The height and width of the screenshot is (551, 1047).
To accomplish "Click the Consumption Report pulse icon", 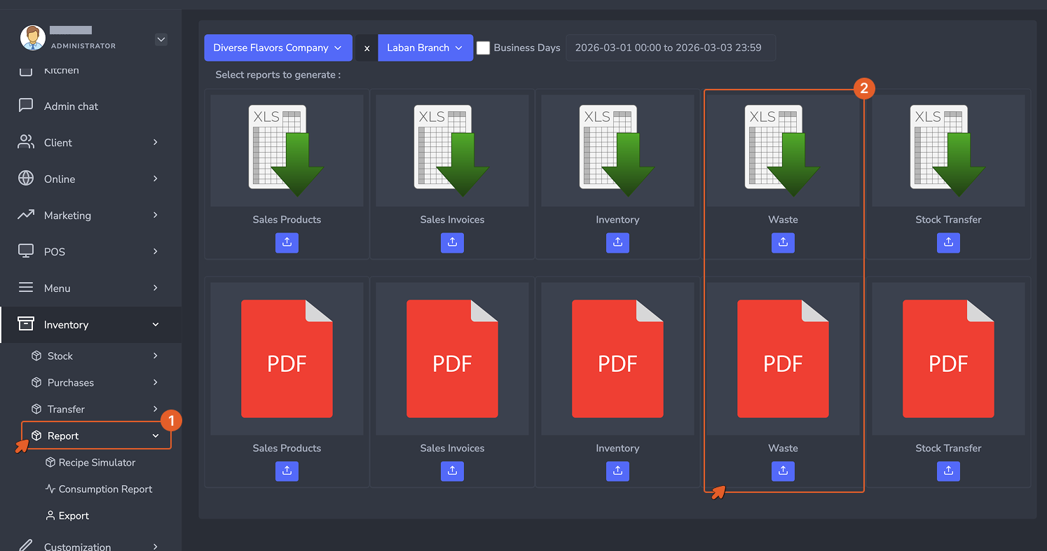I will coord(50,489).
